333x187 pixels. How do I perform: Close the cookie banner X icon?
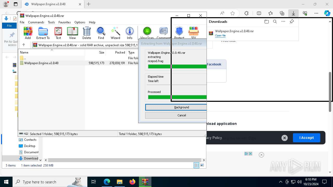(x=285, y=138)
